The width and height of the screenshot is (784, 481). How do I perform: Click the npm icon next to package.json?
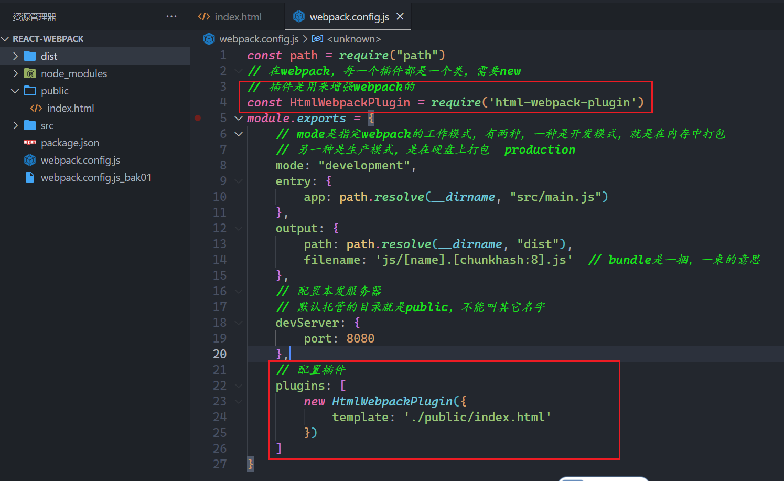tap(30, 143)
